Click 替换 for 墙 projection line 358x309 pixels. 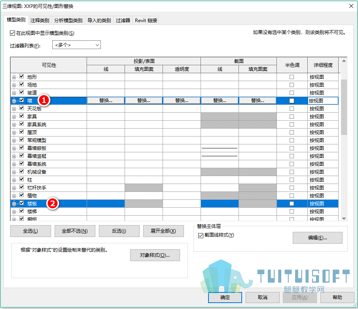(x=106, y=100)
